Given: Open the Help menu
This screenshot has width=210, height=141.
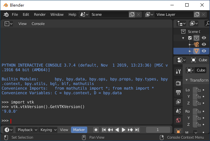Looking at the screenshot, I should tap(72, 14).
